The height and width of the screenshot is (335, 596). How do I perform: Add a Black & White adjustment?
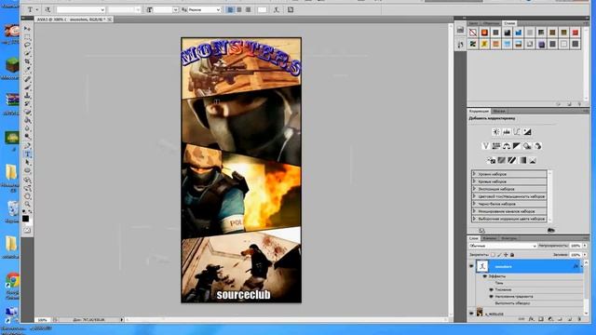click(517, 146)
